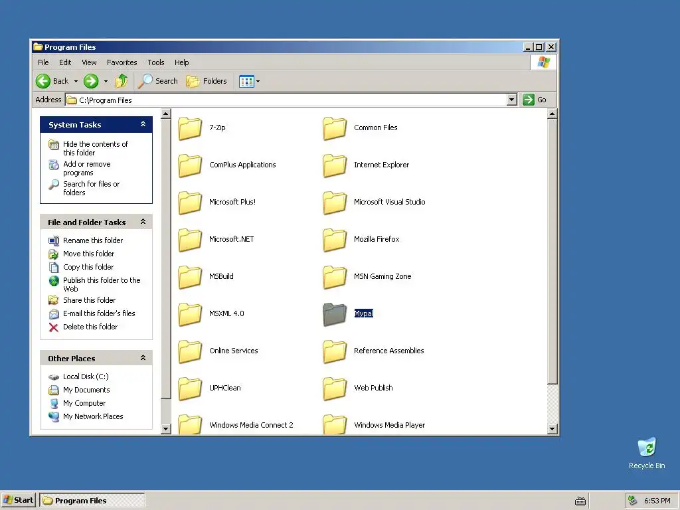This screenshot has height=510, width=680.
Task: Open the View menu
Action: pyautogui.click(x=89, y=62)
